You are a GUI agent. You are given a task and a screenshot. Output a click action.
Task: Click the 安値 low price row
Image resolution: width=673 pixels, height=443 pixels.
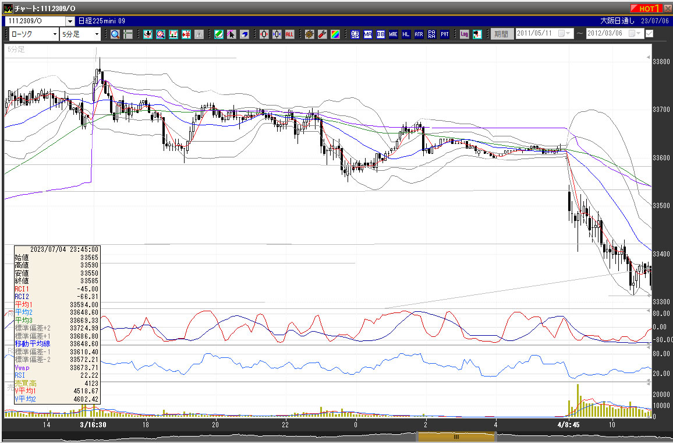pyautogui.click(x=56, y=273)
